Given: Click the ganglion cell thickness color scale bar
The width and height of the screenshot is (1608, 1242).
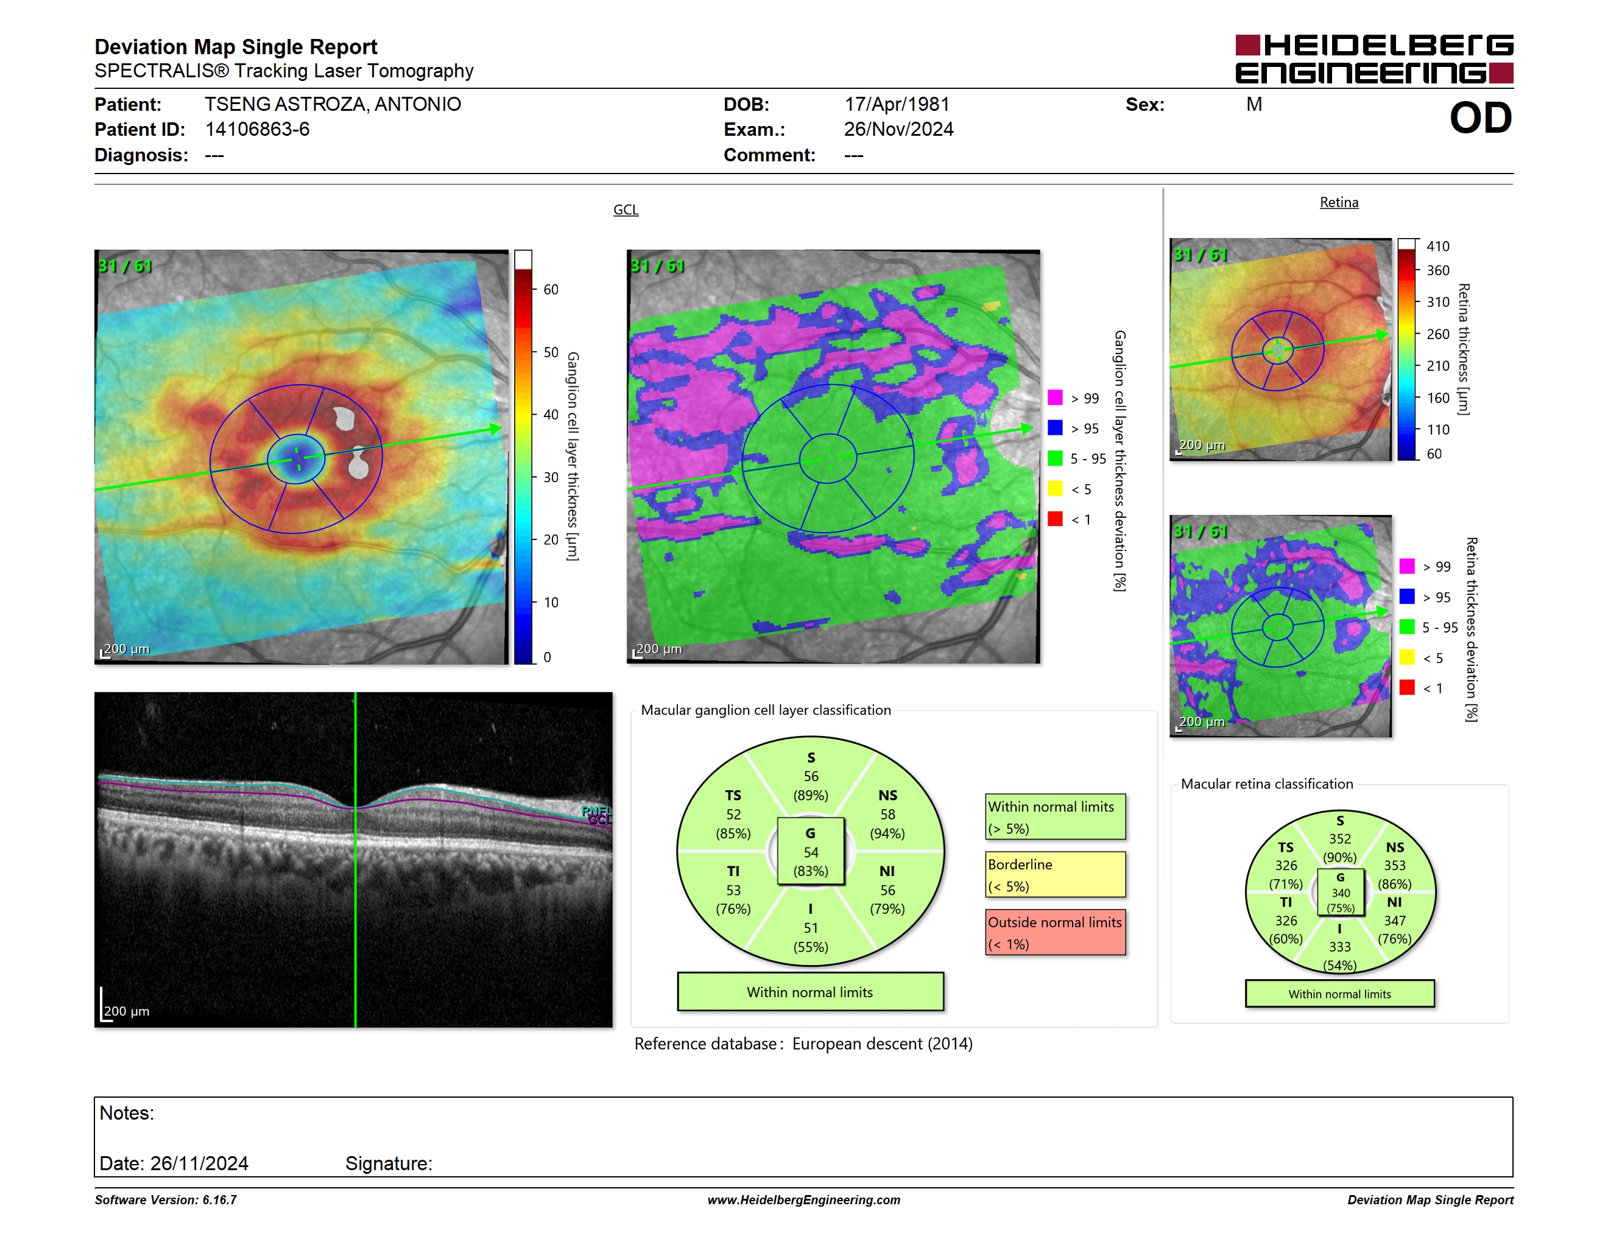Looking at the screenshot, I should pos(523,457).
